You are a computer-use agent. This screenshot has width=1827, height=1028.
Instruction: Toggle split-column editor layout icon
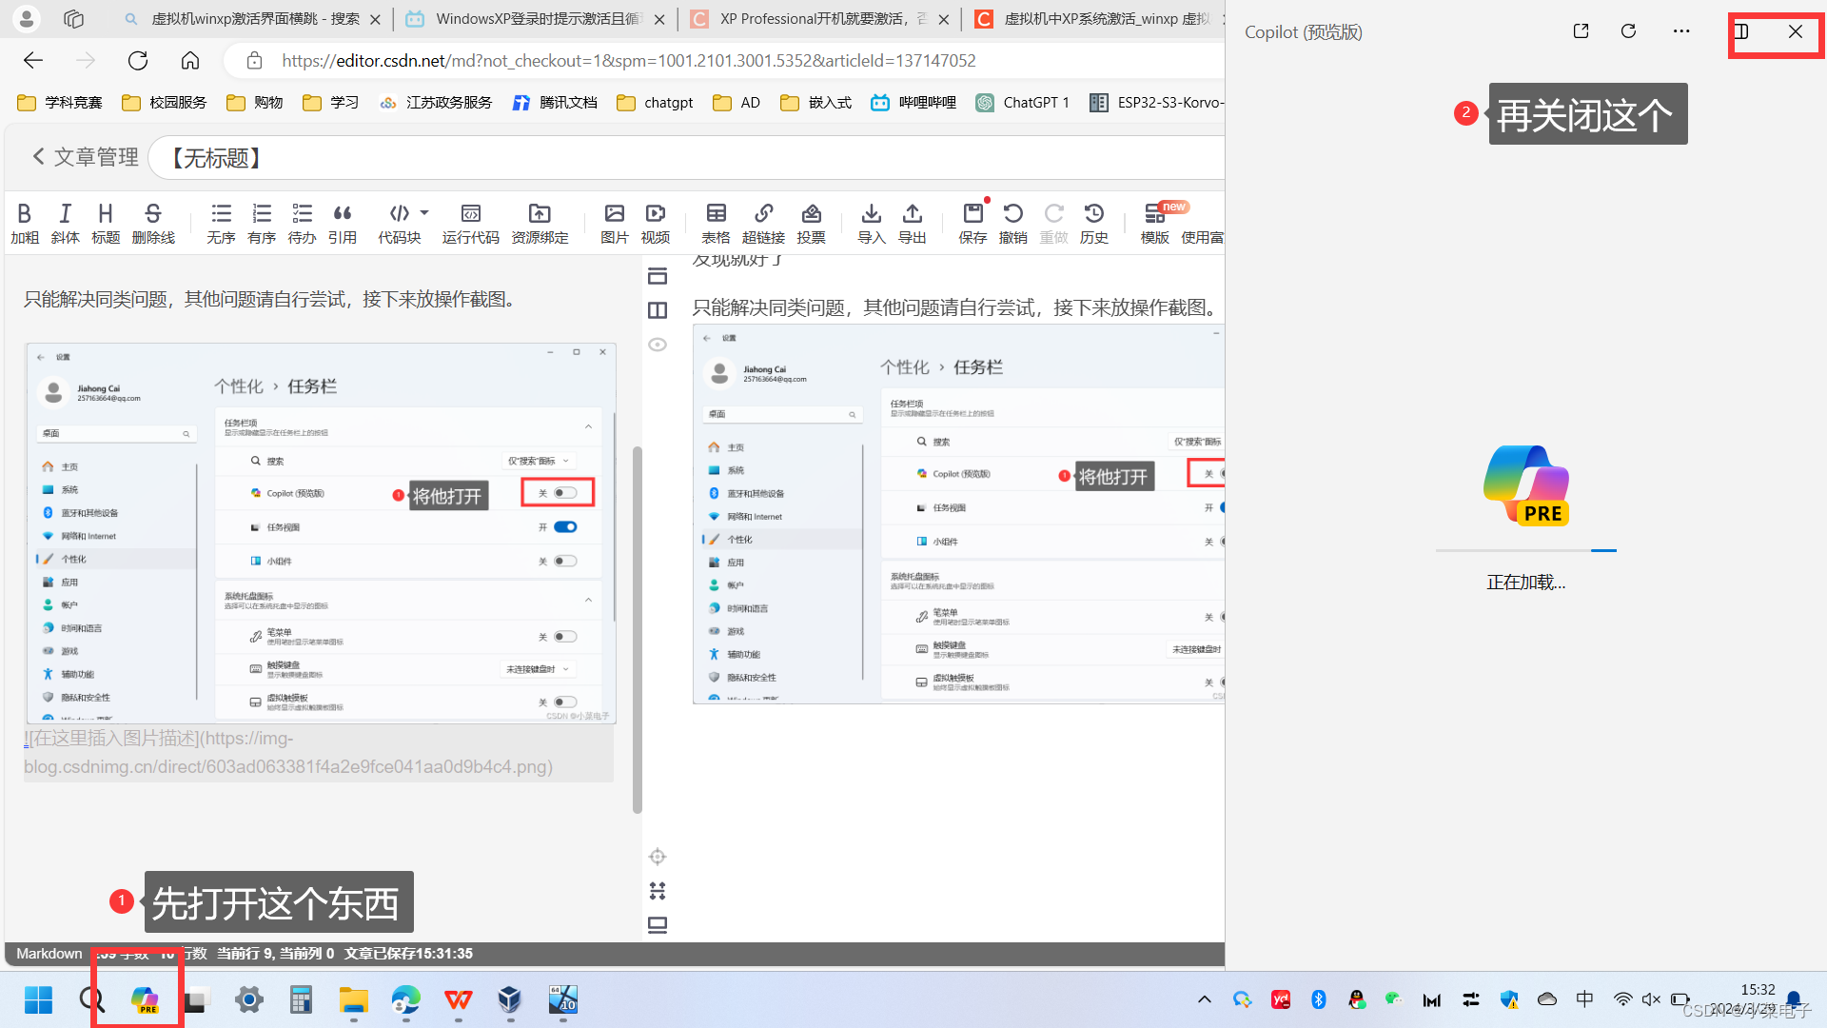658,310
